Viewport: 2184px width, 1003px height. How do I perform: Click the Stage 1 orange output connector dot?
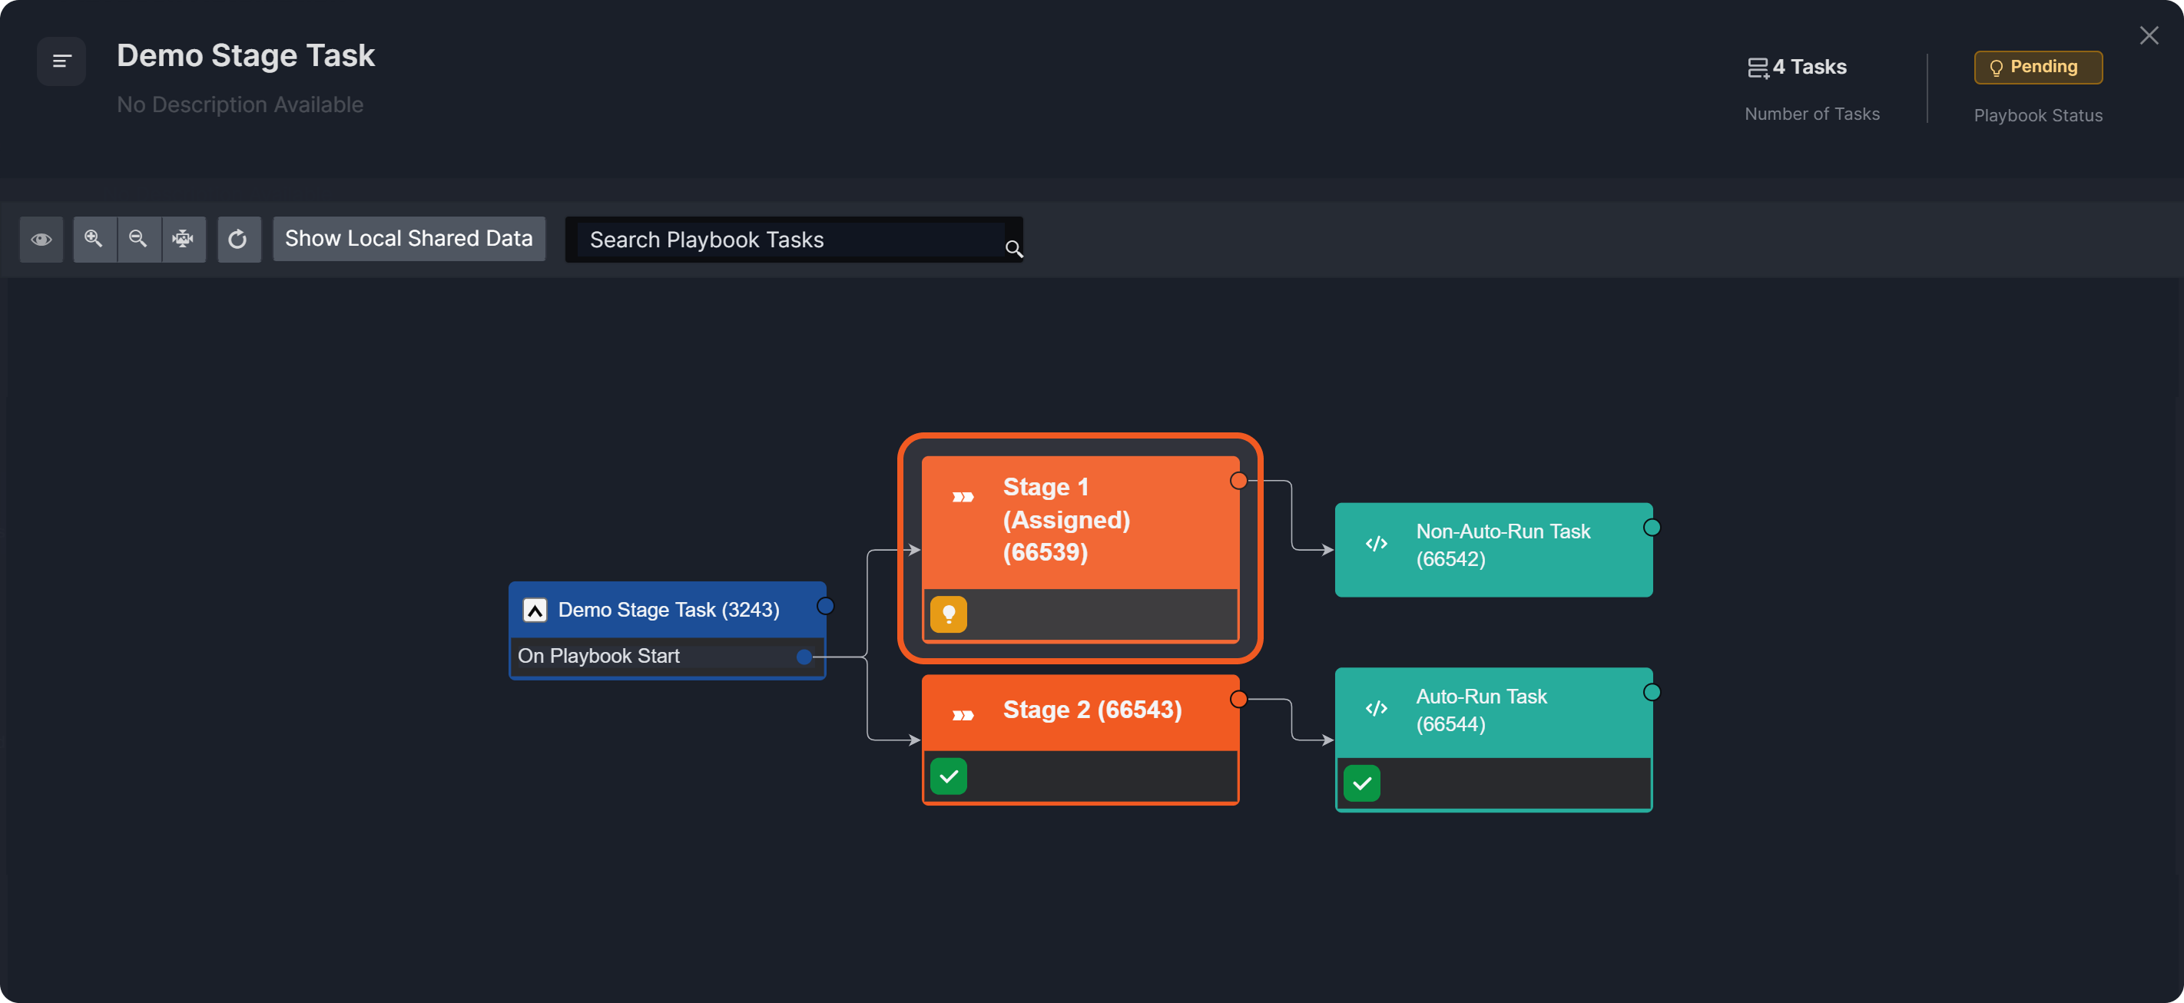(1238, 482)
